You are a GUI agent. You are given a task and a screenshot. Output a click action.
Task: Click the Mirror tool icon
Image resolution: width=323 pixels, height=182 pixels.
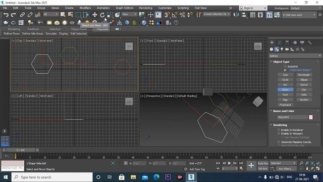[236, 15]
